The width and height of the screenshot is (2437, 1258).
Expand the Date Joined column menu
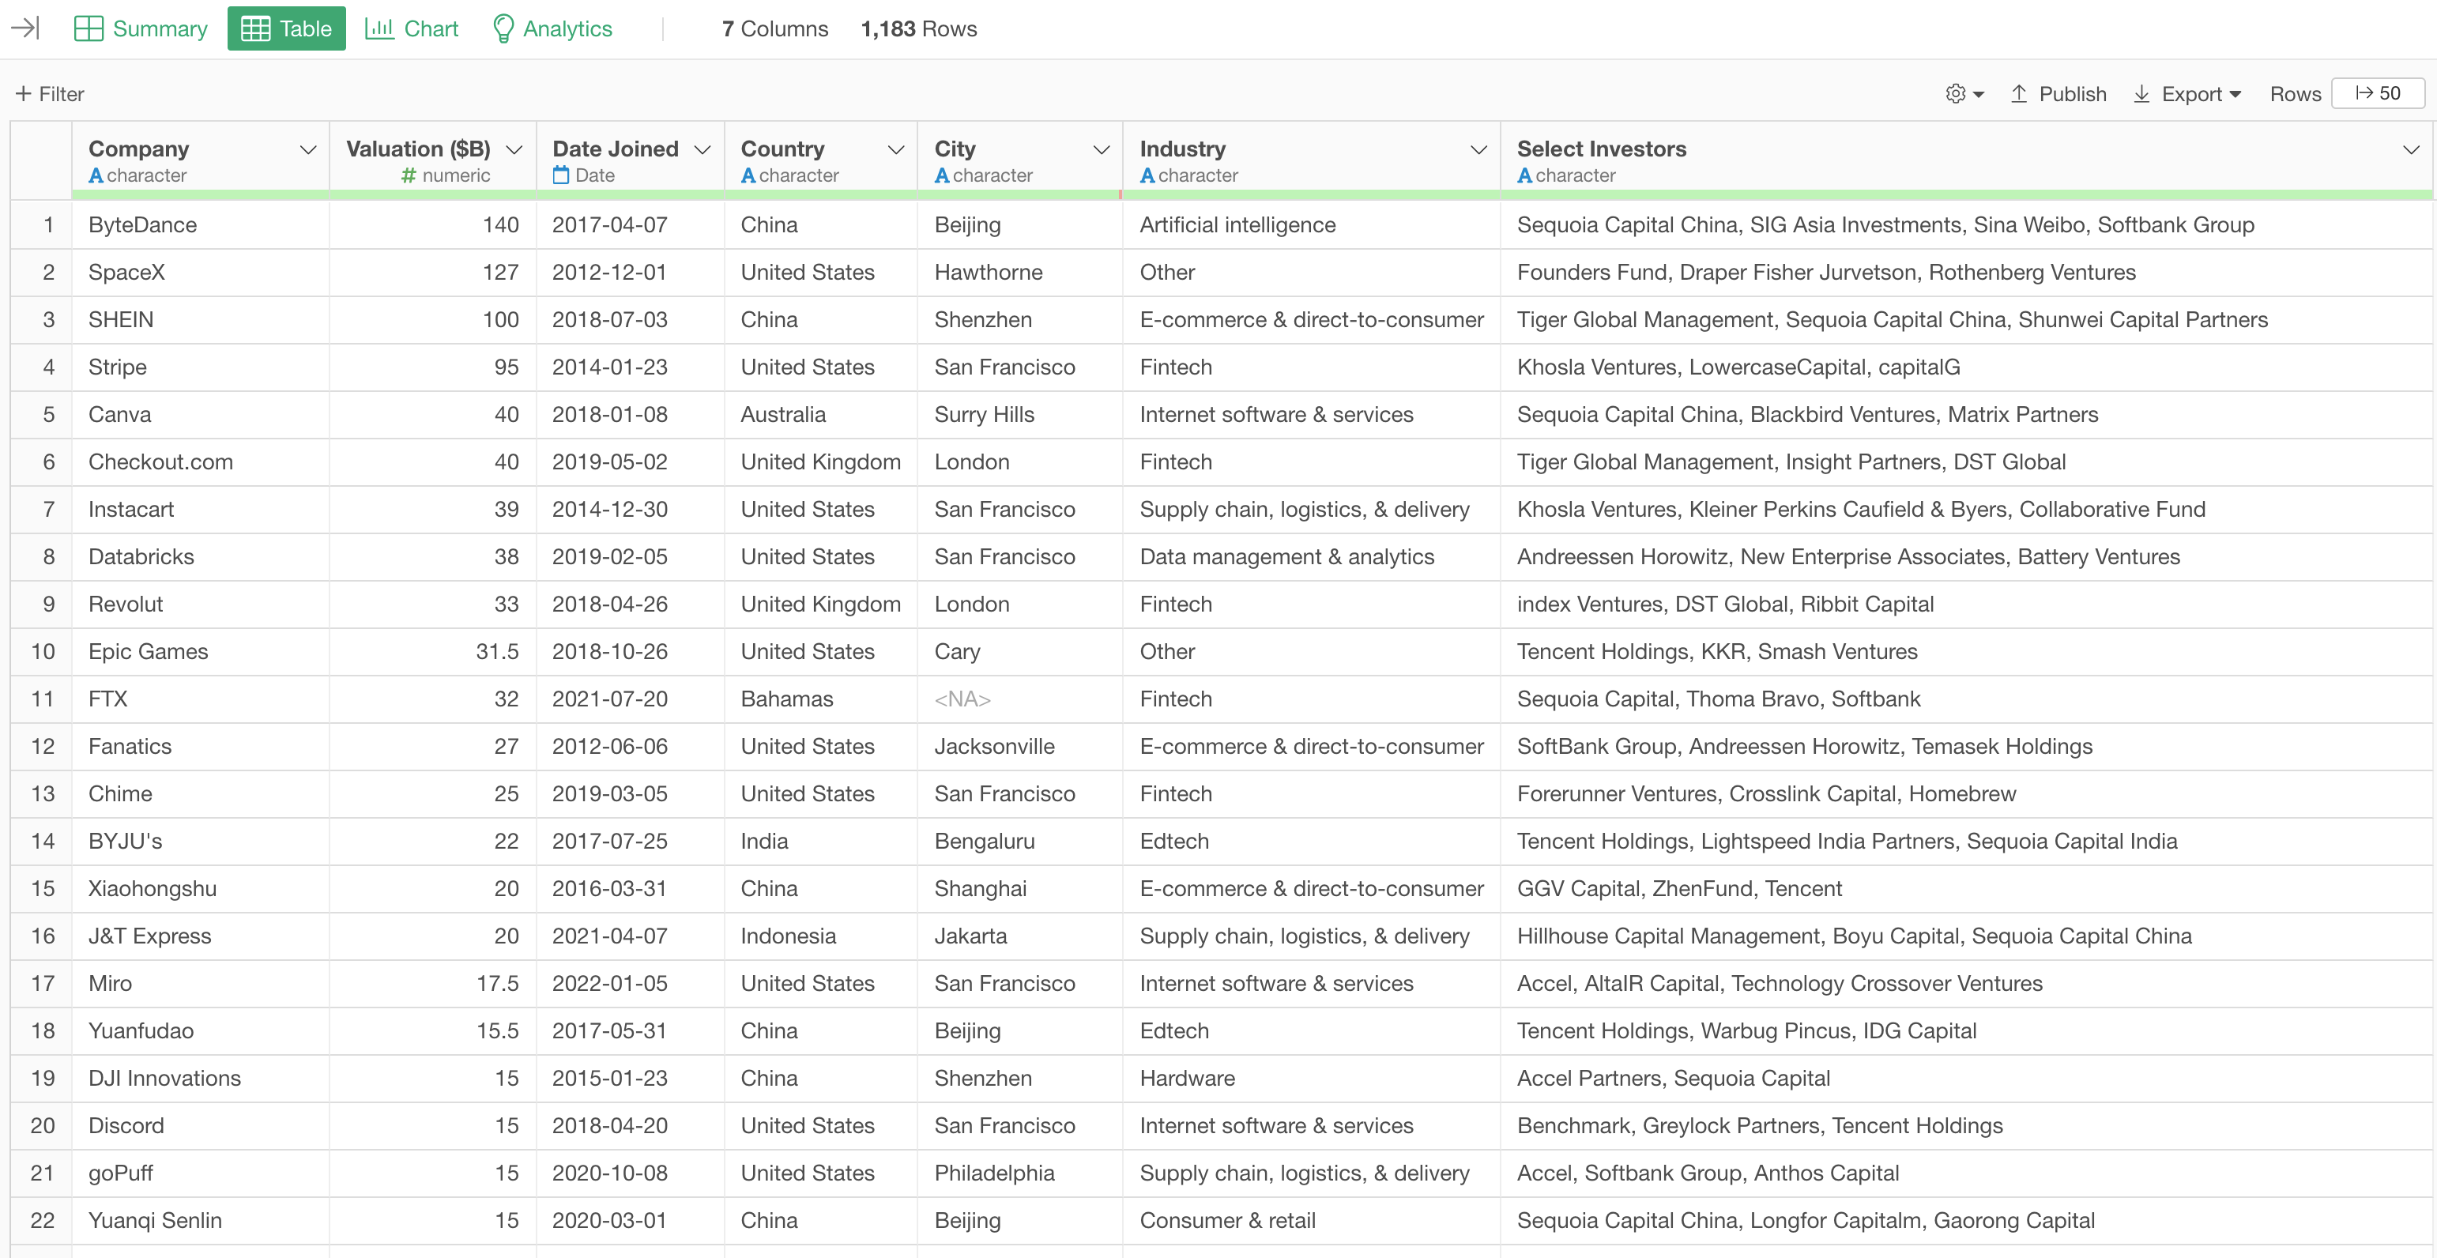coord(702,149)
